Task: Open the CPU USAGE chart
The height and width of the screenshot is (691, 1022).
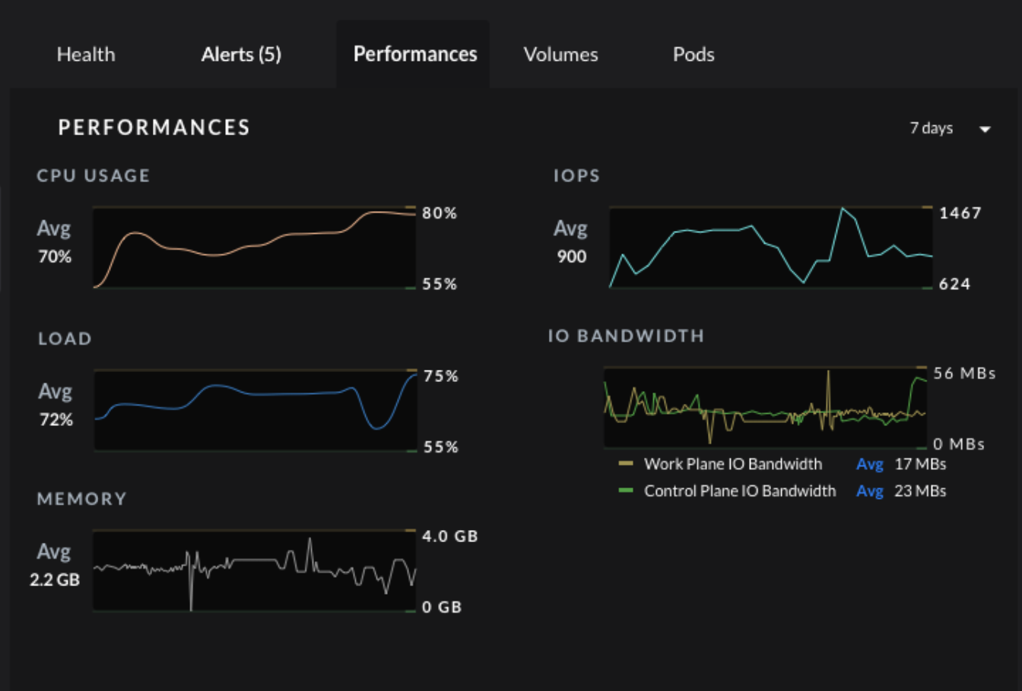Action: (254, 248)
